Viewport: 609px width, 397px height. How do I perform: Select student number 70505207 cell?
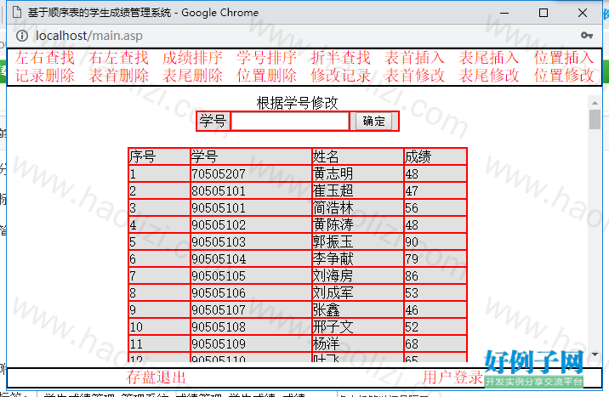pos(251,174)
